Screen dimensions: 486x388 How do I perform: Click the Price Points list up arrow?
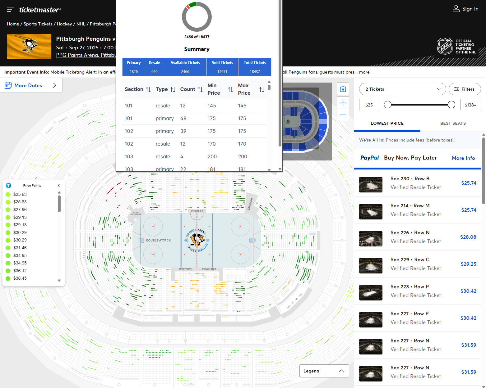pos(59,192)
